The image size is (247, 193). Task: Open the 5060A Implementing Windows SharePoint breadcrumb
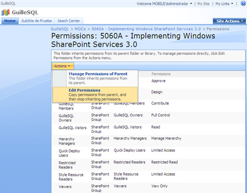point(146,29)
